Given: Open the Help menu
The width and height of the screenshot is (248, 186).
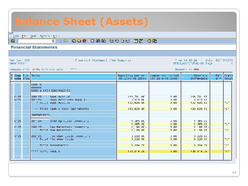Looking at the screenshot, I should tap(56, 36).
